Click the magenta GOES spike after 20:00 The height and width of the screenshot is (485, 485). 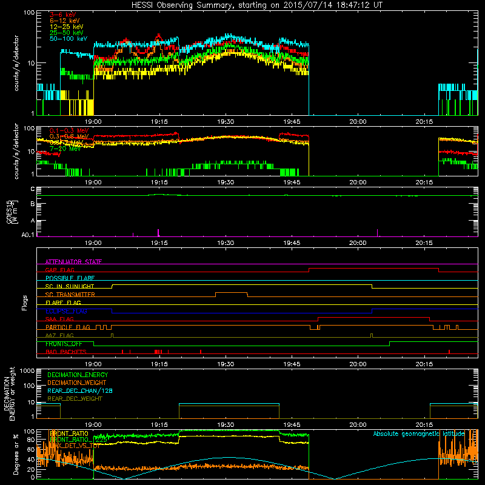[x=377, y=233]
